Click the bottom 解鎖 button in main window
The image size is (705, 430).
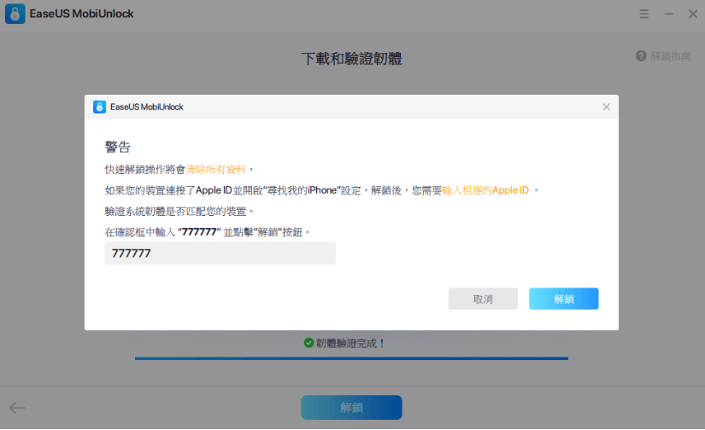[x=351, y=408]
